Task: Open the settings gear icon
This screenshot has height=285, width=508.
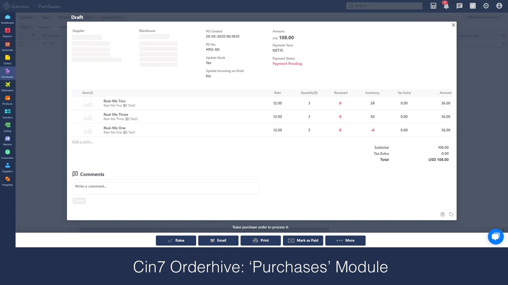Action: tap(486, 6)
